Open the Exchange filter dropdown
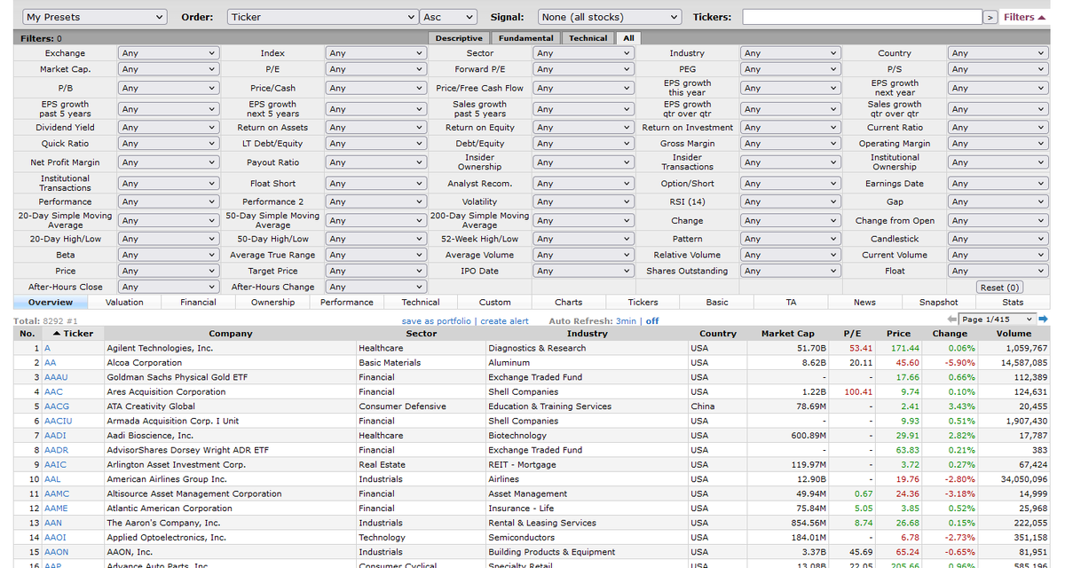This screenshot has height=568, width=1065. click(168, 53)
